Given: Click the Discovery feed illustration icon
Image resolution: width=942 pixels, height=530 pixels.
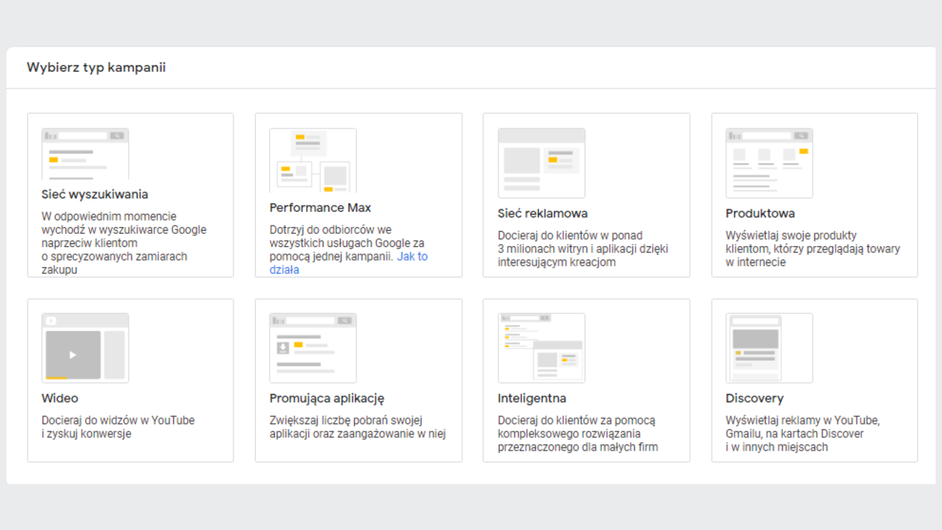Looking at the screenshot, I should click(769, 348).
